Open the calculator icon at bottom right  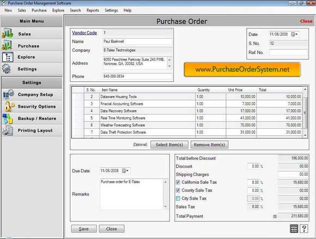[294, 229]
